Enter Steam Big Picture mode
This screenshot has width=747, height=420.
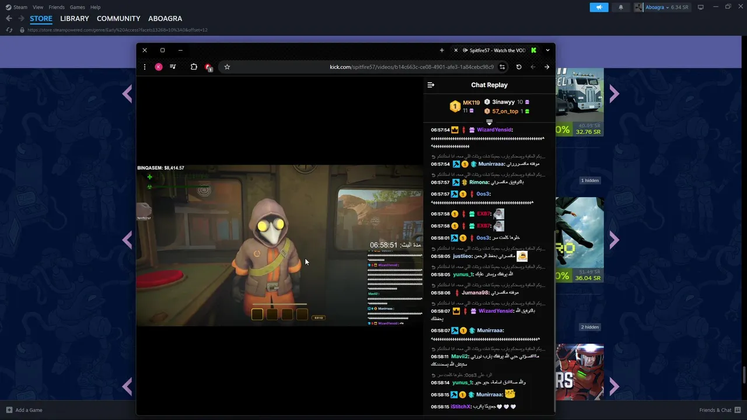[701, 7]
